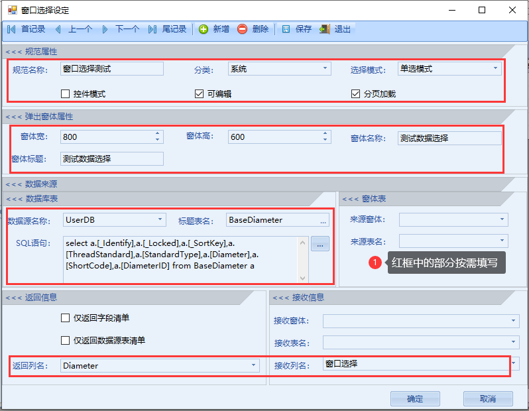Collapse the 窗体表 section header
The width and height of the screenshot is (529, 411).
point(427,199)
